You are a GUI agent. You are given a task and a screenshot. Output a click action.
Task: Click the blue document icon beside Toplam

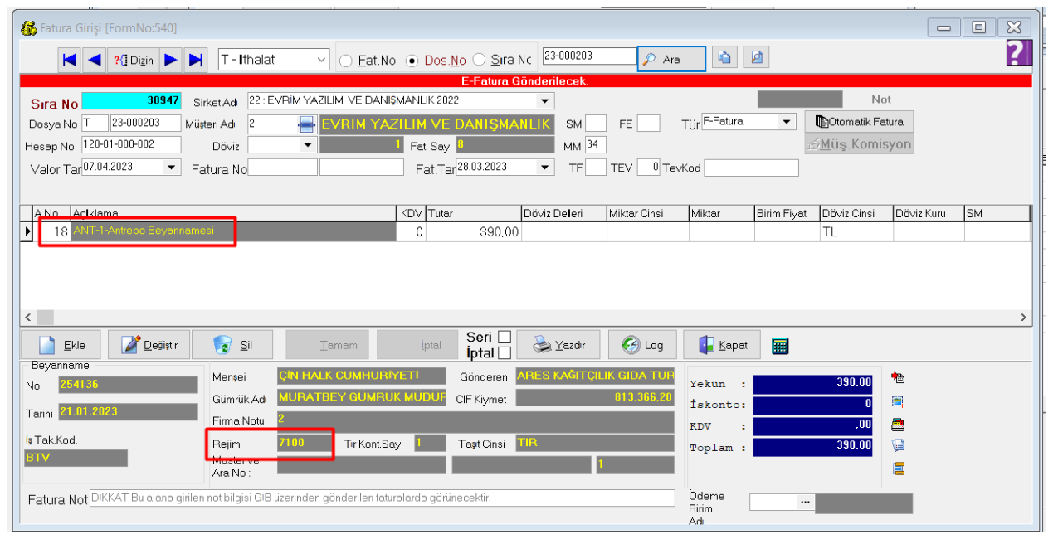pyautogui.click(x=897, y=445)
